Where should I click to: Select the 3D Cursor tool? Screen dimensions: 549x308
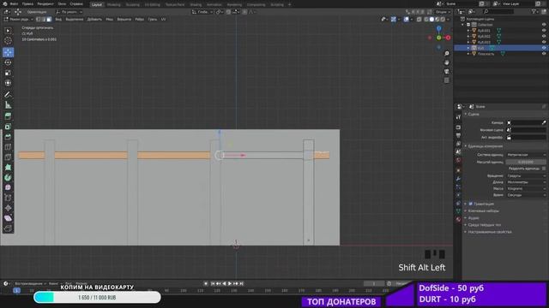(x=8, y=41)
